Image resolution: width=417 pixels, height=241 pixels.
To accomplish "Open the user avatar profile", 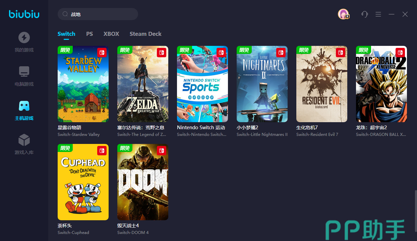I will pyautogui.click(x=343, y=14).
